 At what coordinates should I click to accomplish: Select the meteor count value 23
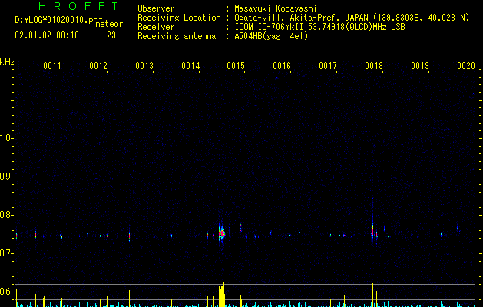coord(111,35)
